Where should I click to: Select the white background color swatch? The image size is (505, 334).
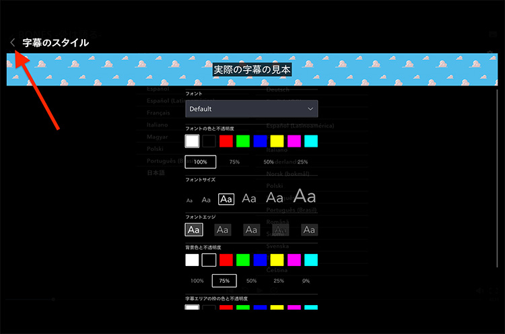click(193, 260)
